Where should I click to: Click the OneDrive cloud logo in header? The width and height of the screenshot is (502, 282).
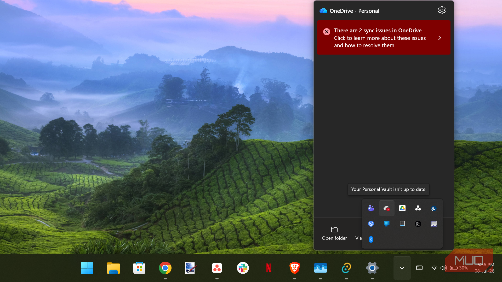click(323, 11)
